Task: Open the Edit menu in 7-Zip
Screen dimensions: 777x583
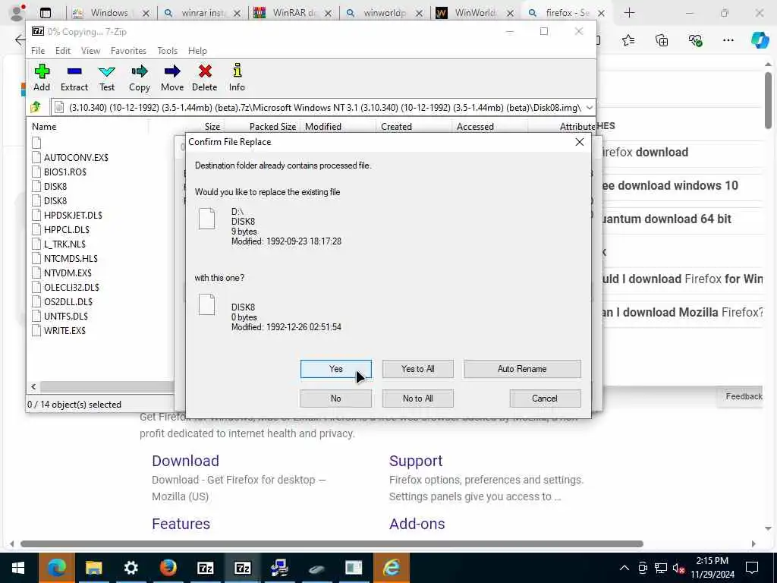Action: [x=63, y=51]
